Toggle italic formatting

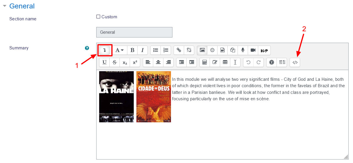(142, 50)
